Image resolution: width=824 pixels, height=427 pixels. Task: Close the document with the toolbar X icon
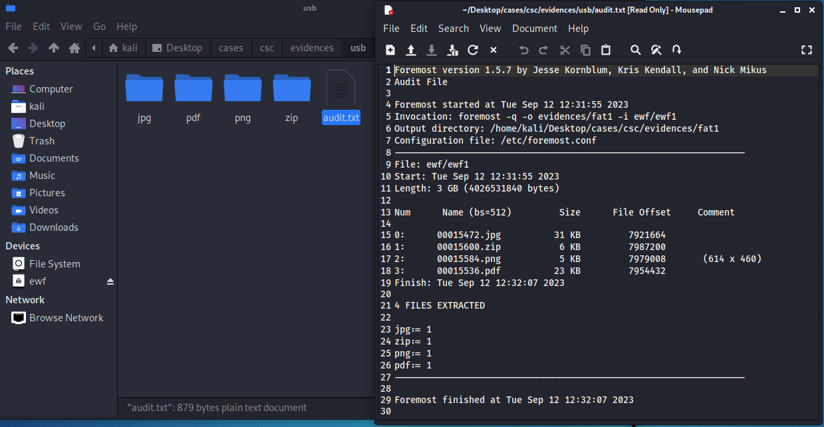(x=493, y=50)
